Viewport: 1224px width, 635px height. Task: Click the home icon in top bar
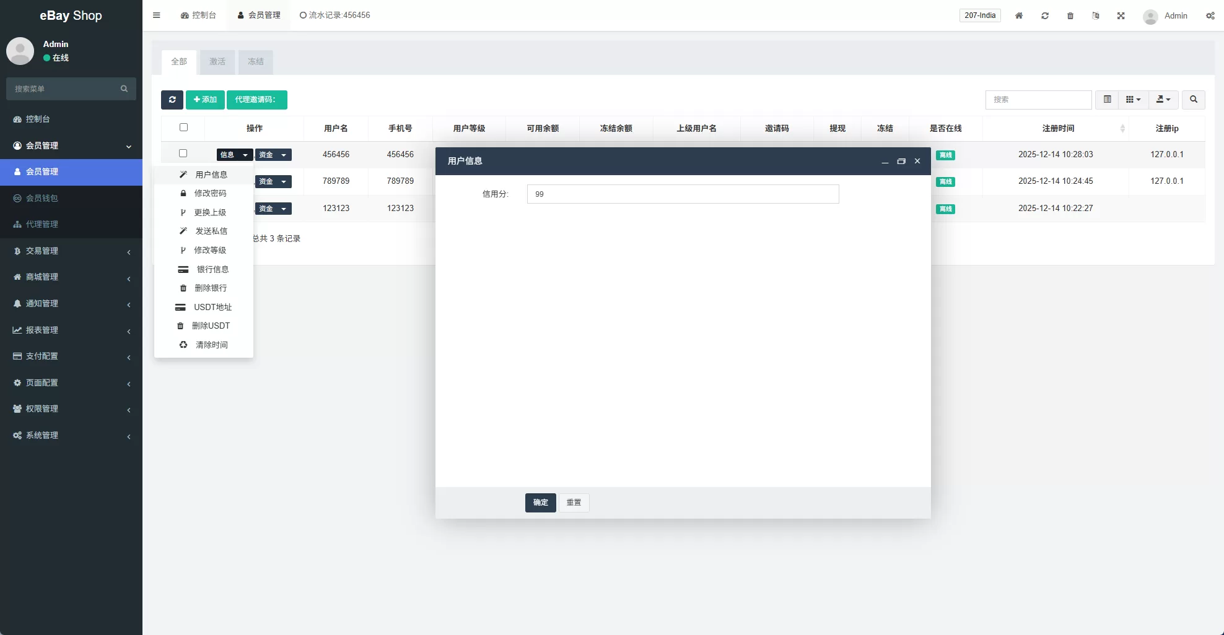coord(1018,15)
